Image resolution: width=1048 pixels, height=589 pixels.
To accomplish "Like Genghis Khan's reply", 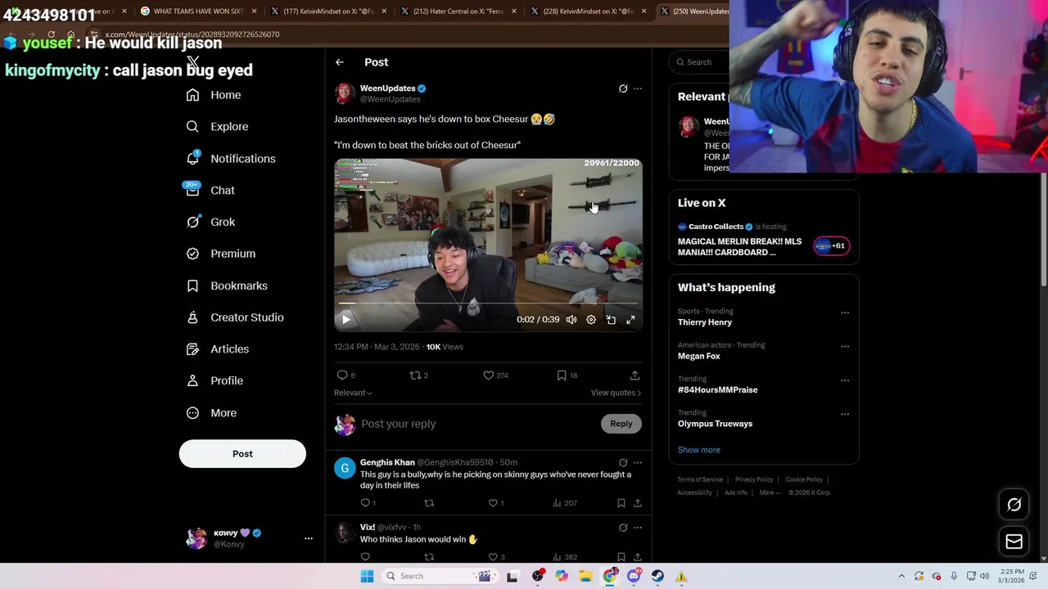I will pyautogui.click(x=493, y=503).
